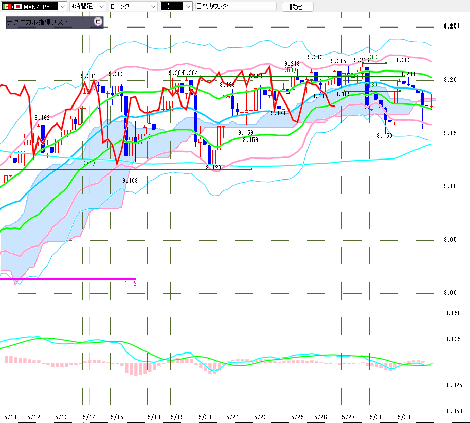Click the 9.171 price label
This screenshot has width=470, height=423.
point(278,113)
